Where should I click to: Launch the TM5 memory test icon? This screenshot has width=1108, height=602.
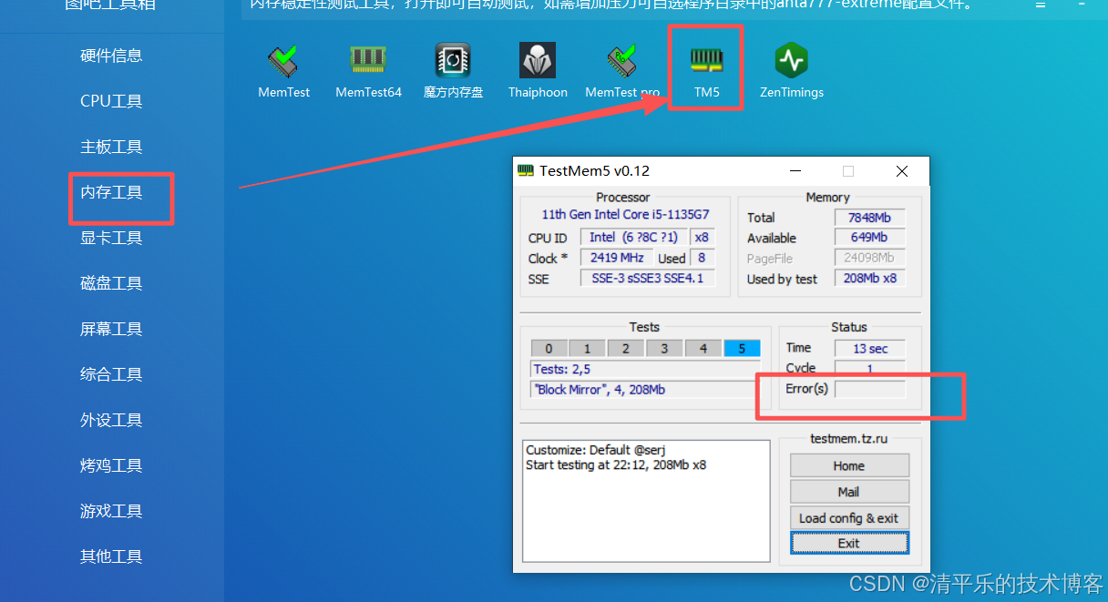tap(706, 60)
